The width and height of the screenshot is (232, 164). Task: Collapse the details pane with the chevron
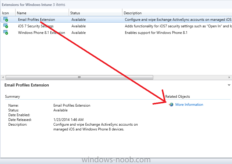[x=229, y=85]
